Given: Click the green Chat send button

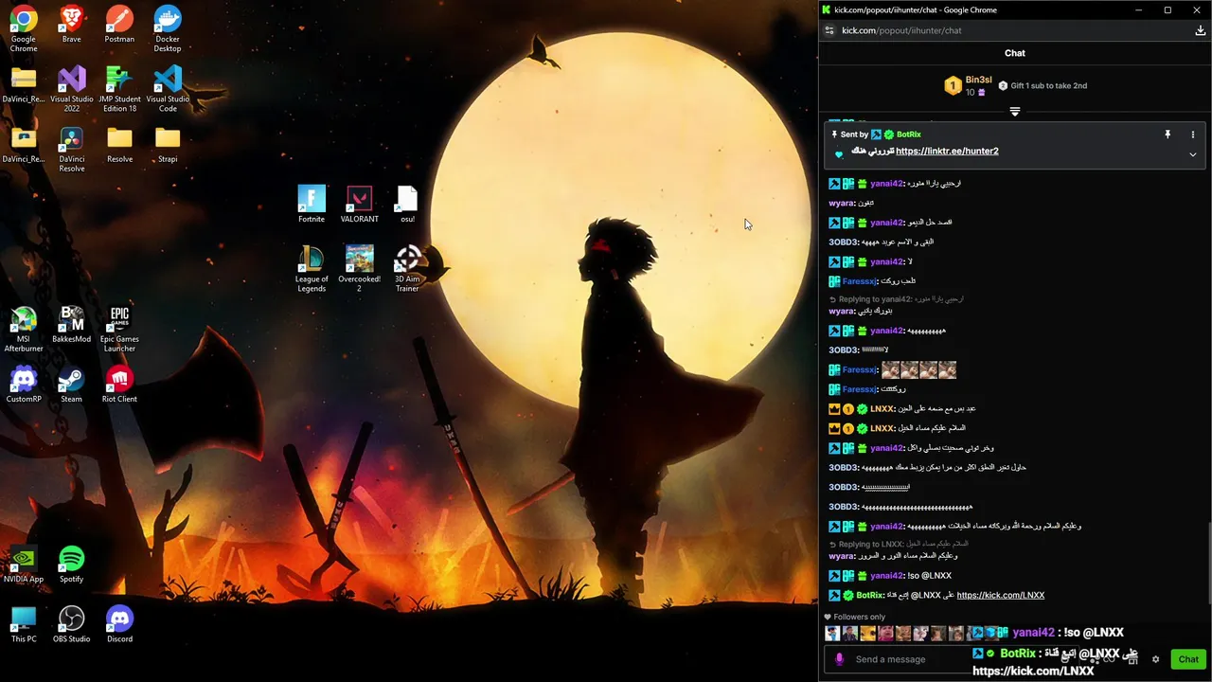Looking at the screenshot, I should (1188, 659).
